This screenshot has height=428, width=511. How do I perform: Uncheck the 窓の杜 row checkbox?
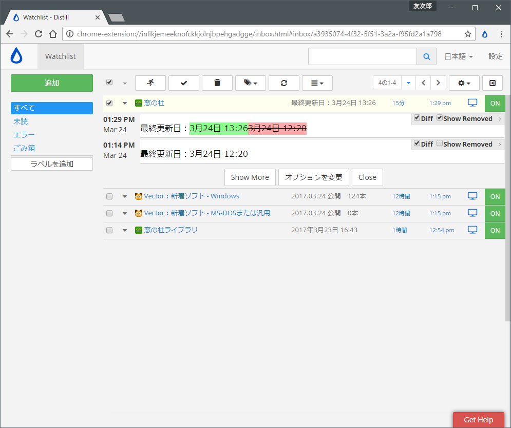tap(109, 103)
